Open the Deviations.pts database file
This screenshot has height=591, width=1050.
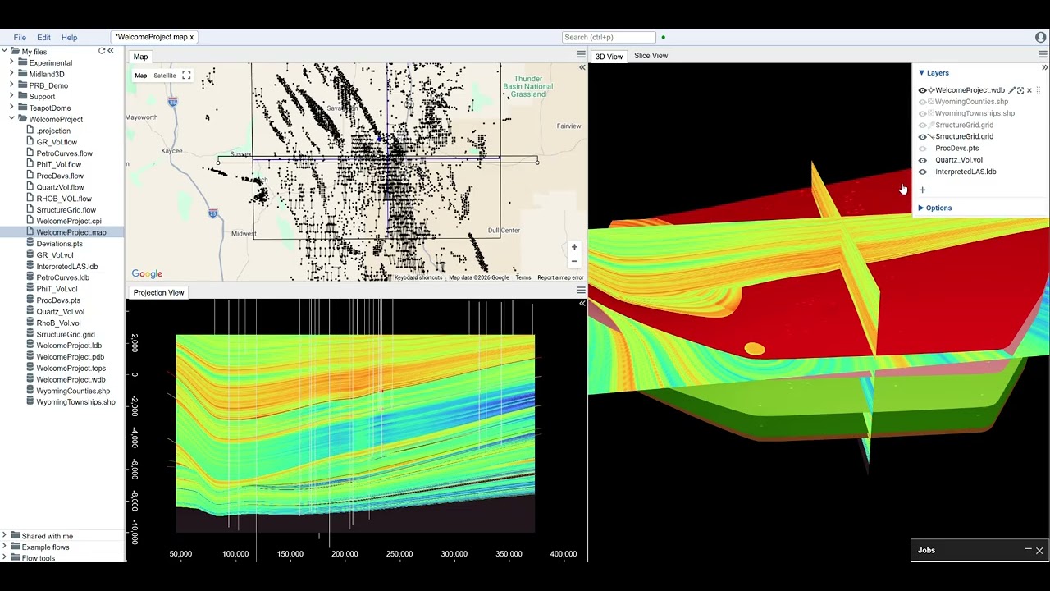click(60, 244)
